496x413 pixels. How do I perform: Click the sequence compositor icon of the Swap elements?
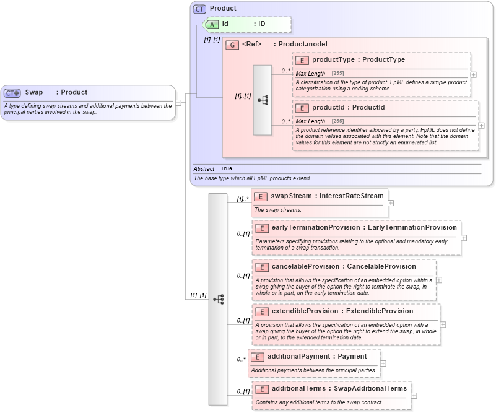[218, 299]
